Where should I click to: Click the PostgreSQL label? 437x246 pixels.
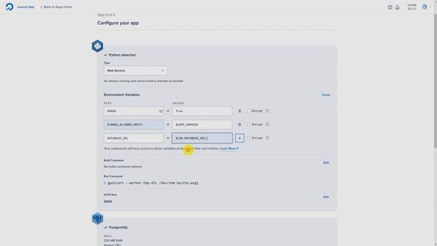pos(118,228)
